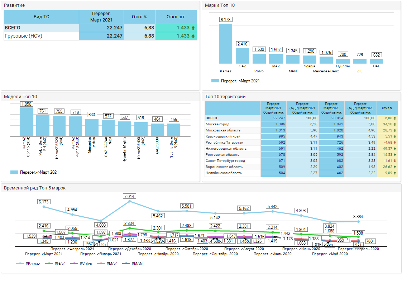Click red down arrow for Республика Татарстан
Screen dimensions: 402x284
(x=395, y=142)
